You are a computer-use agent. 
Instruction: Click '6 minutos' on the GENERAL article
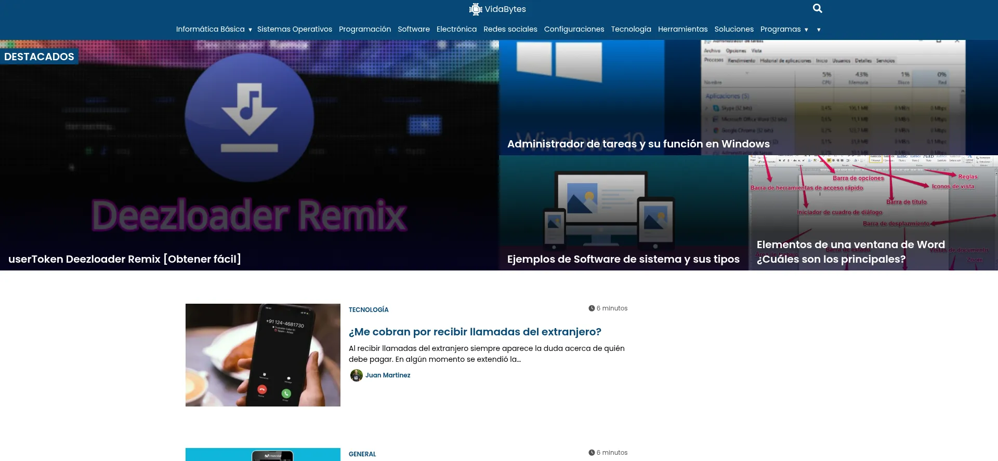[x=612, y=453]
